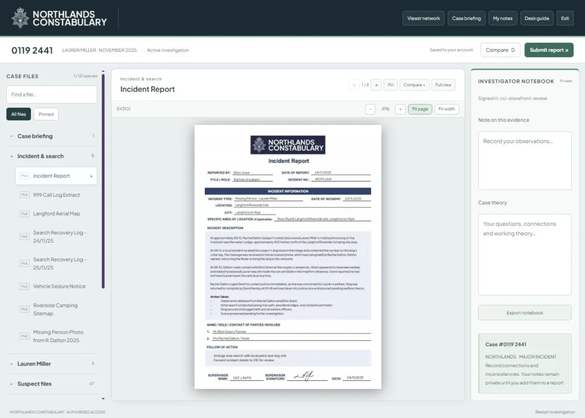Click the file icon beside Vehicle Seizure Notice
585x418 pixels.
point(24,286)
